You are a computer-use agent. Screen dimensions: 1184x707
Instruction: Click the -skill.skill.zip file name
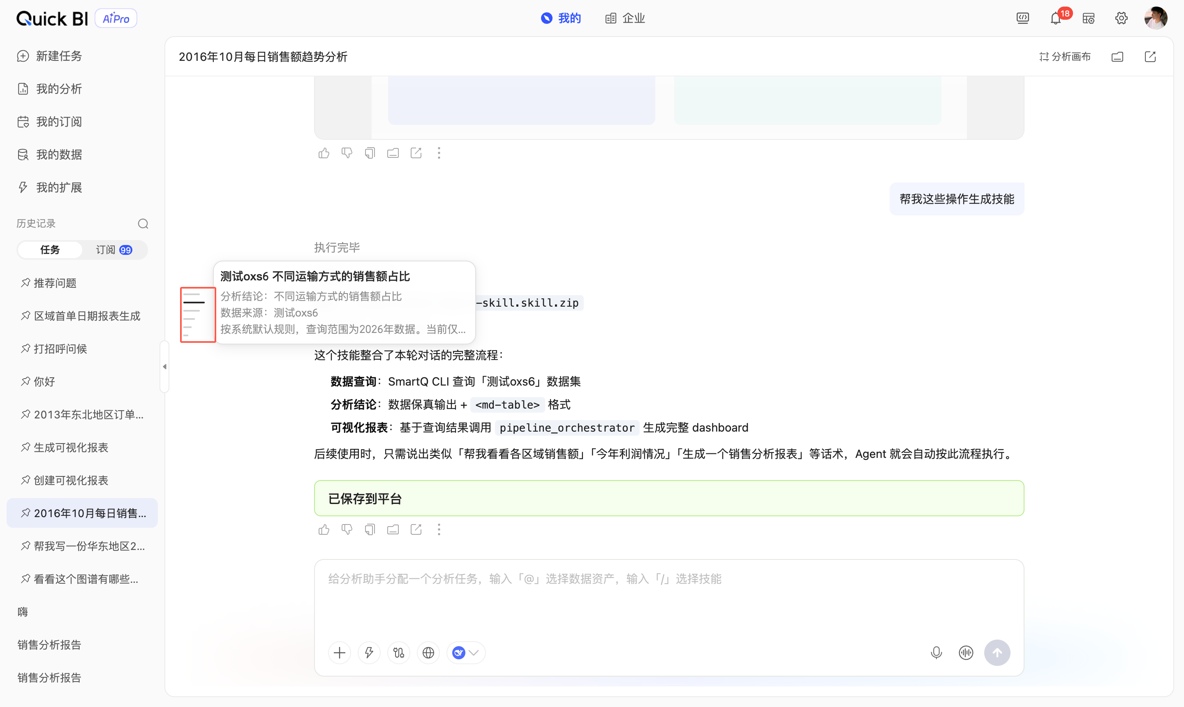527,303
